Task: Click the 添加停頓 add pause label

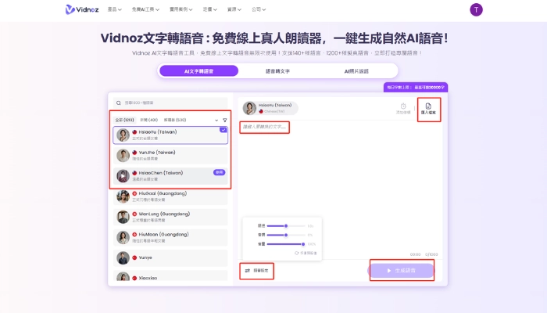Action: tap(403, 113)
